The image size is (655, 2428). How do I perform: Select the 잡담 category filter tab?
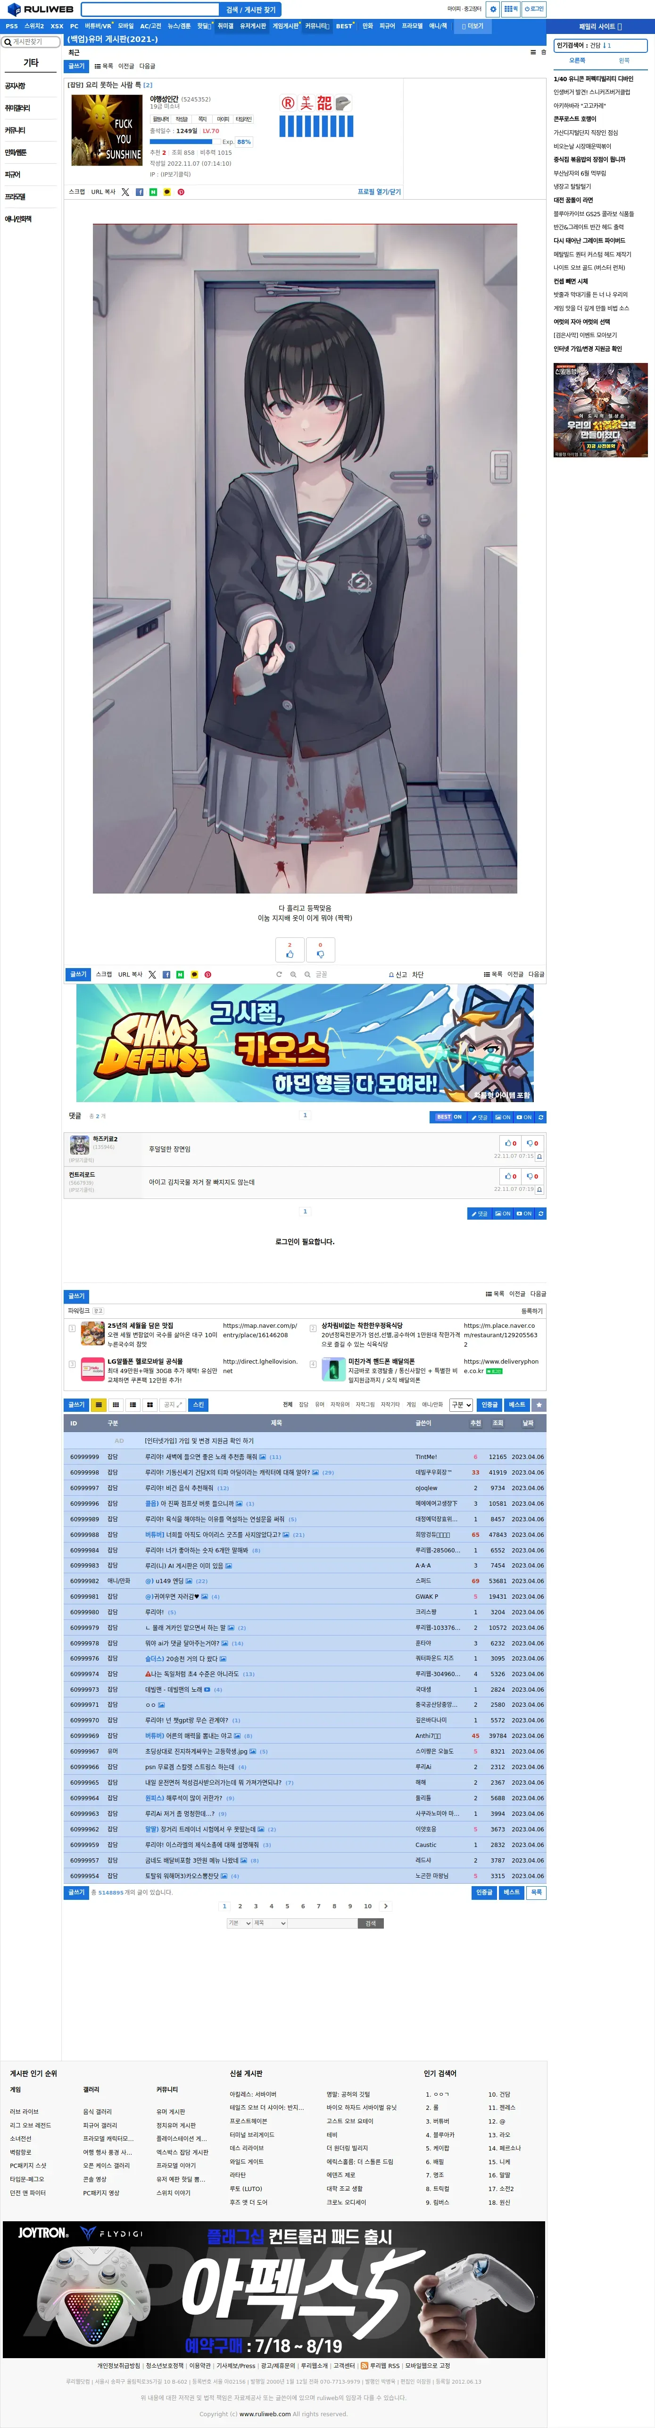point(304,1404)
